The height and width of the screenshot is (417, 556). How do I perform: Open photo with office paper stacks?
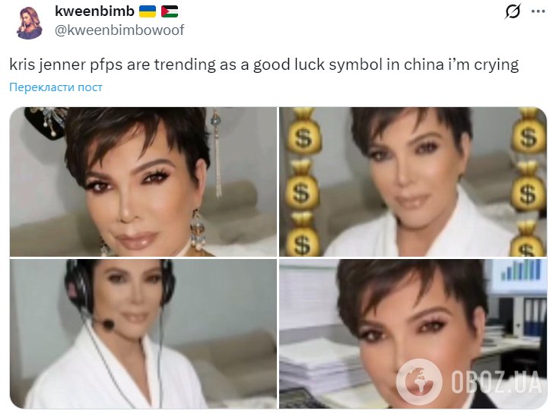413,333
